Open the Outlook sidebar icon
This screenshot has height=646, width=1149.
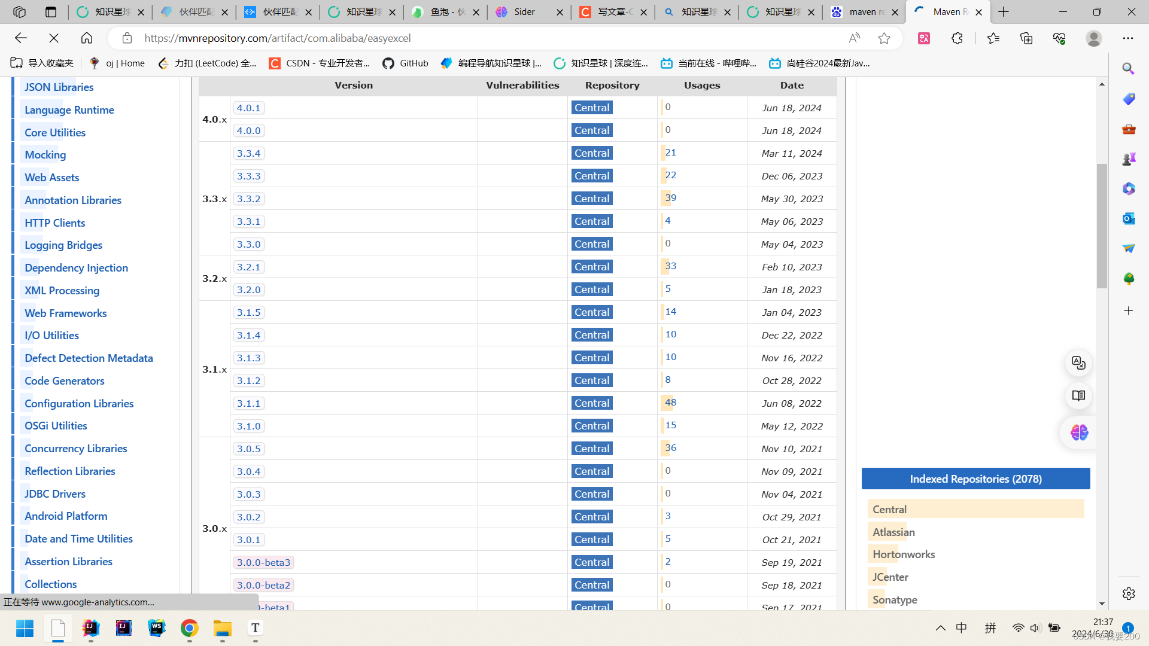[x=1128, y=218]
